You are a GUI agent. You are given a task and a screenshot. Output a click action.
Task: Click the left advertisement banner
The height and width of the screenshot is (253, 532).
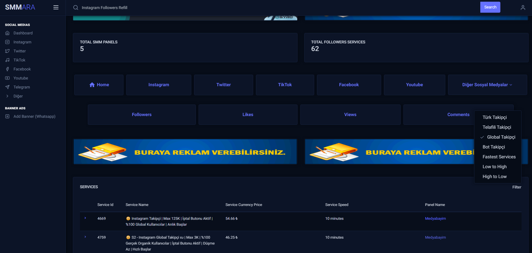coord(185,152)
